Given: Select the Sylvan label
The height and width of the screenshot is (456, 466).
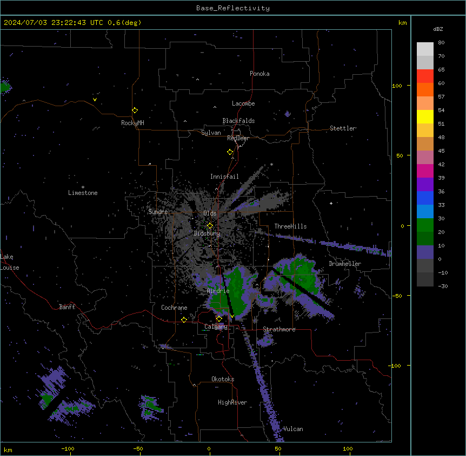Looking at the screenshot, I should [x=211, y=133].
